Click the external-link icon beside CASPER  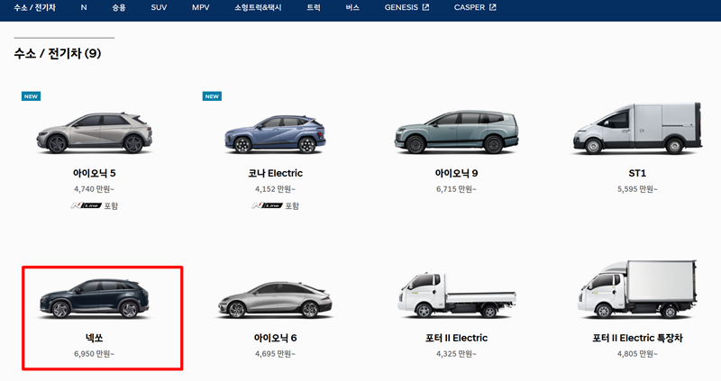pyautogui.click(x=492, y=7)
